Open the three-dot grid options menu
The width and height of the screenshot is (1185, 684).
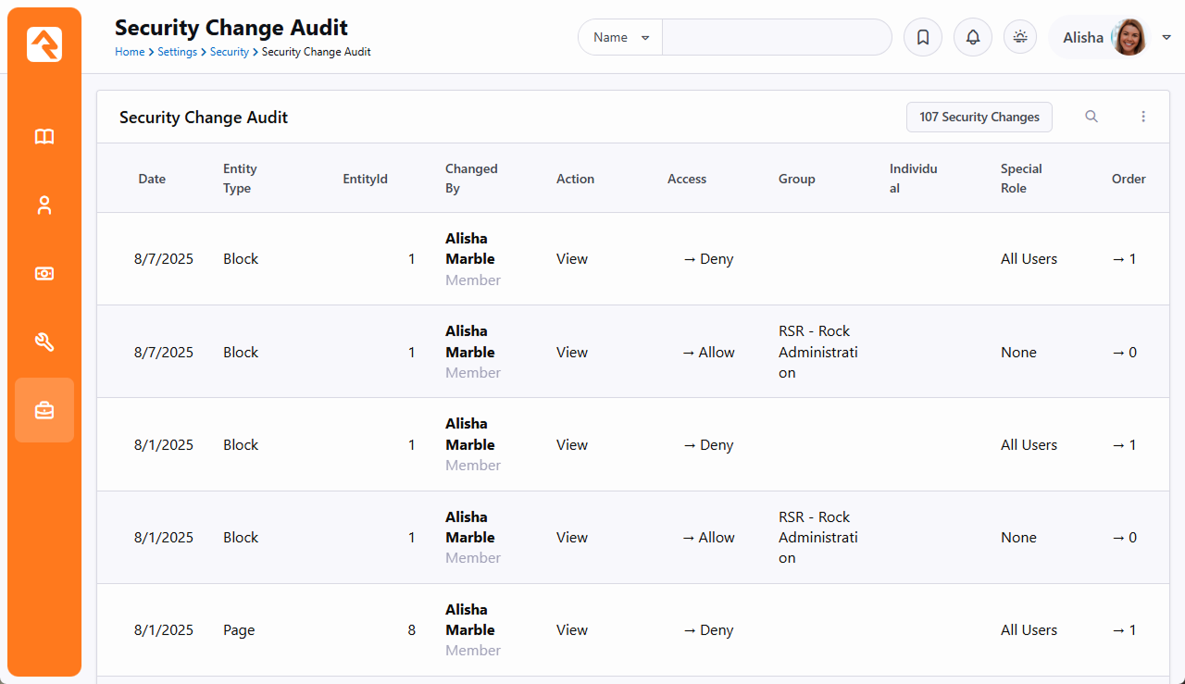click(x=1143, y=117)
